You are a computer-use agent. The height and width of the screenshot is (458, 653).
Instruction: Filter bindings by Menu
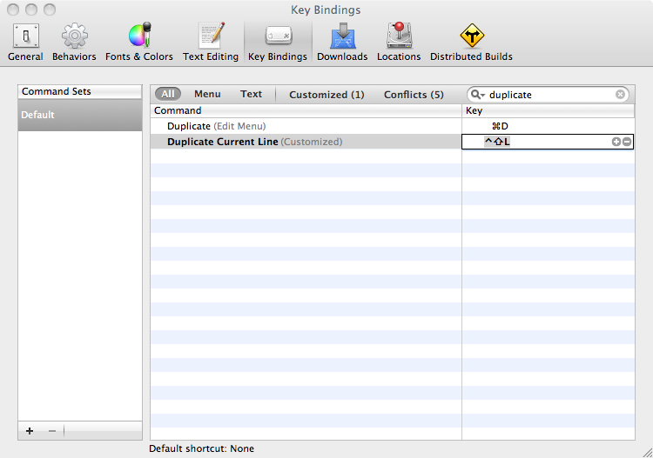(x=207, y=94)
